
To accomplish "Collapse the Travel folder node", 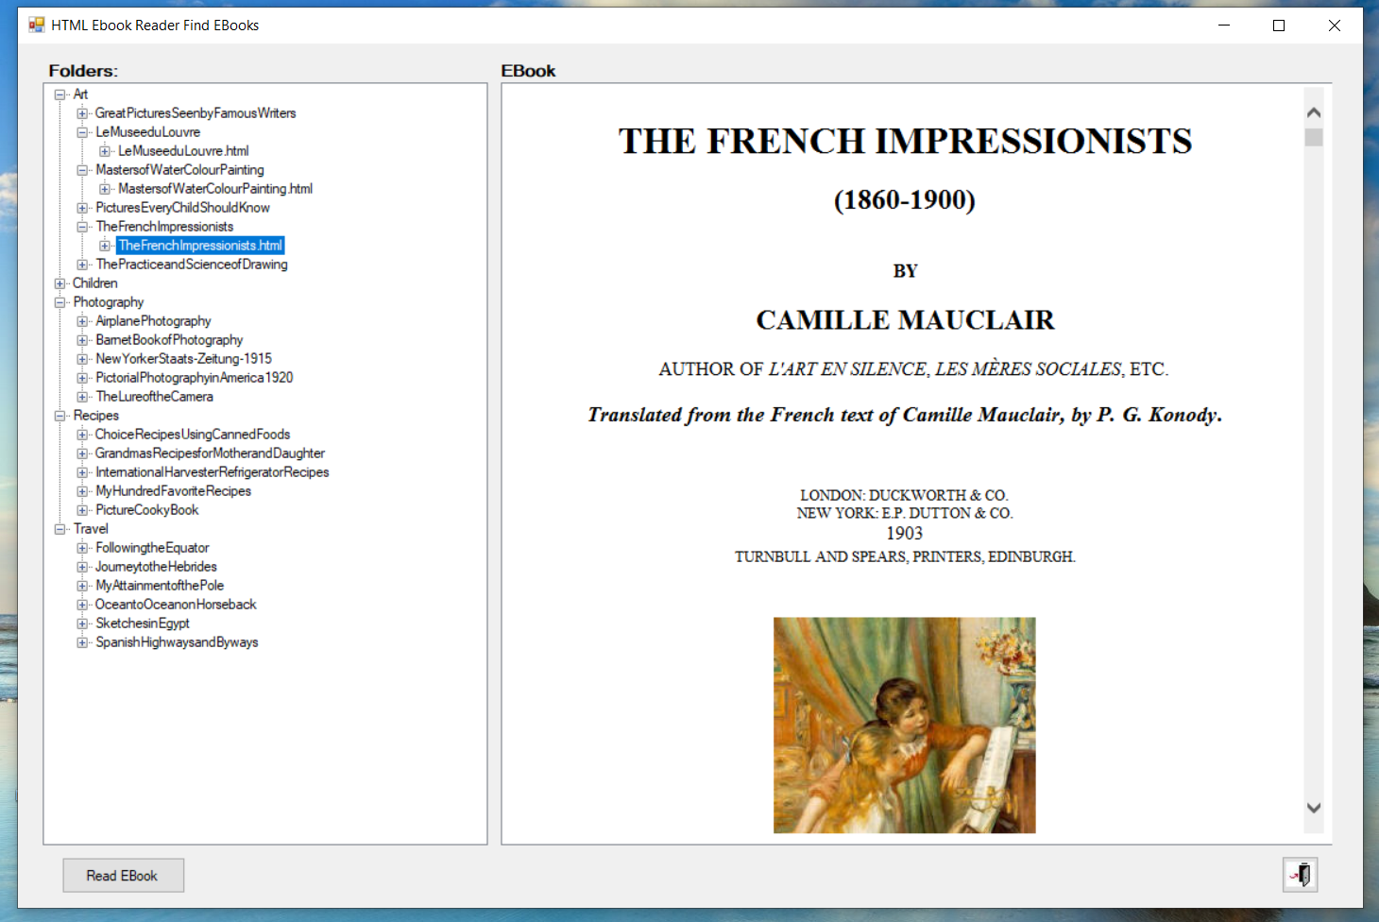I will [60, 529].
